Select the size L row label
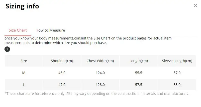Viewport: 201px width, 107px height. (24, 85)
